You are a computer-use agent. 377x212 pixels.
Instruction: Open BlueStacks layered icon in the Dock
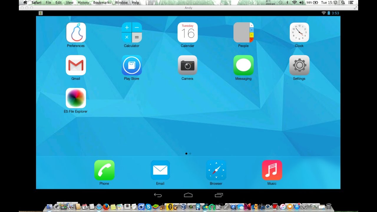click(155, 207)
